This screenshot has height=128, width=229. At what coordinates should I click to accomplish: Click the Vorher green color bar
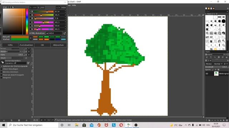20,39
